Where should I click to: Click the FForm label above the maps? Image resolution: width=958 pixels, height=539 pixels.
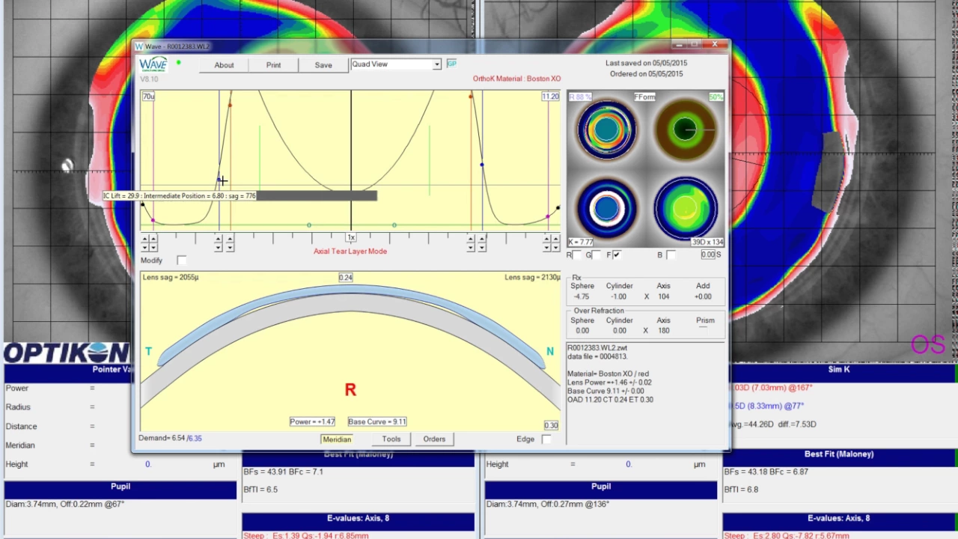(644, 97)
